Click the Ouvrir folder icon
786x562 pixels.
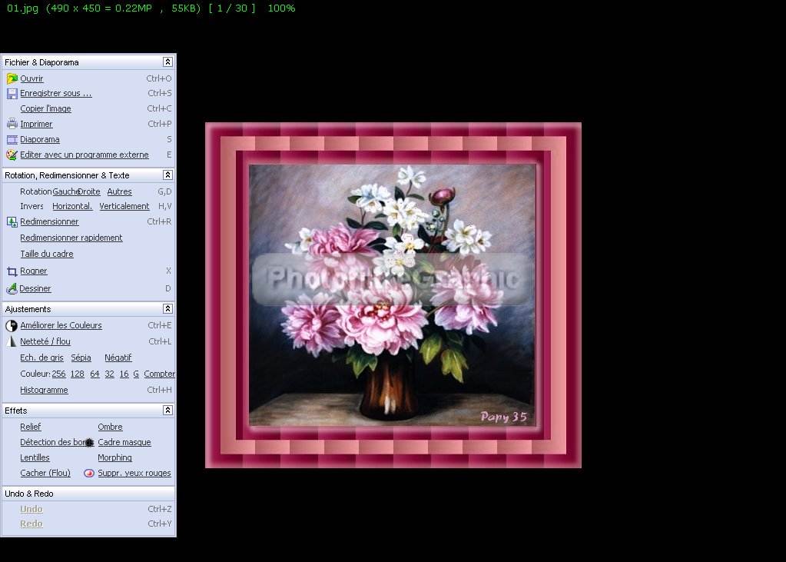click(x=12, y=78)
